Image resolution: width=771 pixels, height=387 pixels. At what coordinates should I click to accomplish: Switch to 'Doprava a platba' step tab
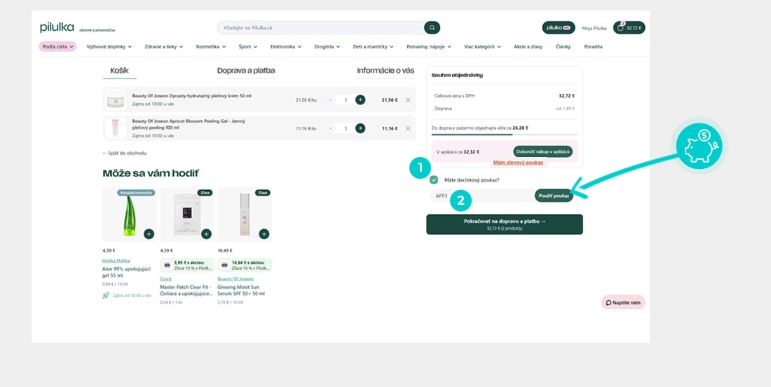[246, 71]
